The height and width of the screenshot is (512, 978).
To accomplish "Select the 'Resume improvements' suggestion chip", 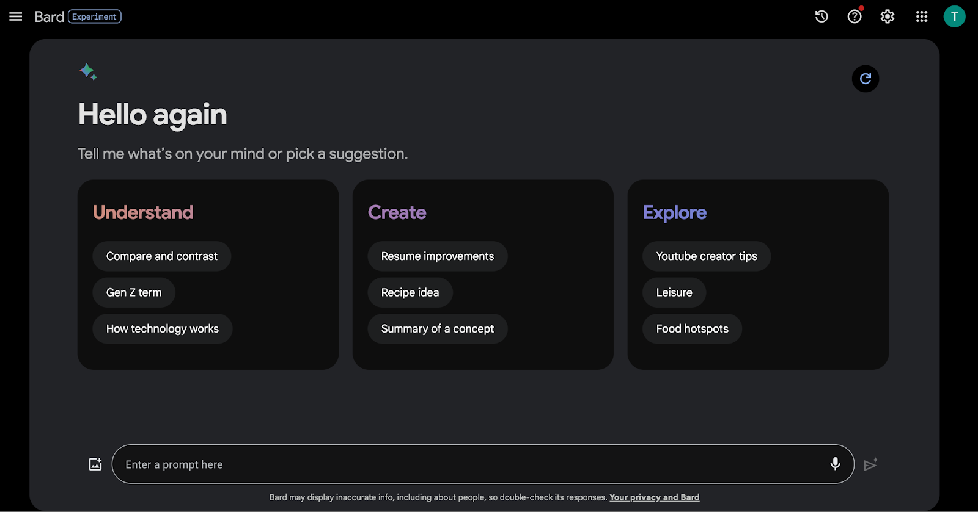I will 437,256.
